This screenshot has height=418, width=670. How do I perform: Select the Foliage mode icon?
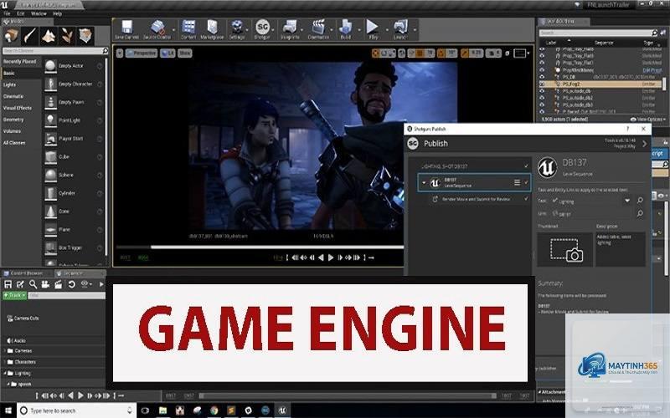coord(67,36)
